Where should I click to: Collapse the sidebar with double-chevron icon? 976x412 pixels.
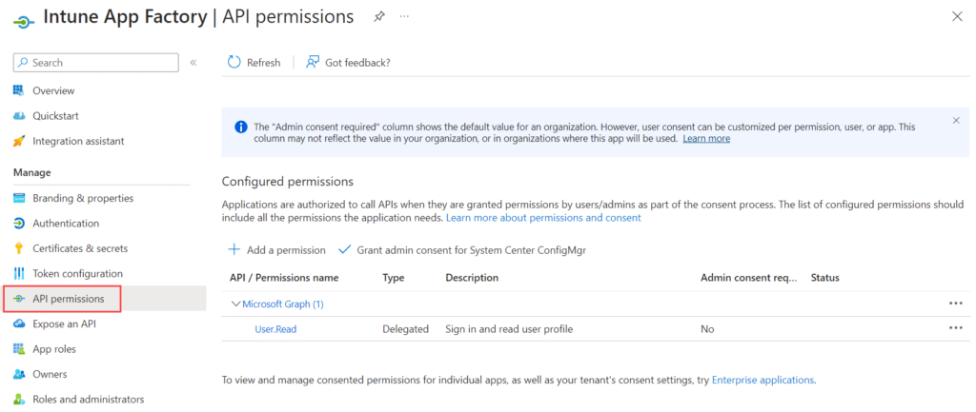(193, 63)
